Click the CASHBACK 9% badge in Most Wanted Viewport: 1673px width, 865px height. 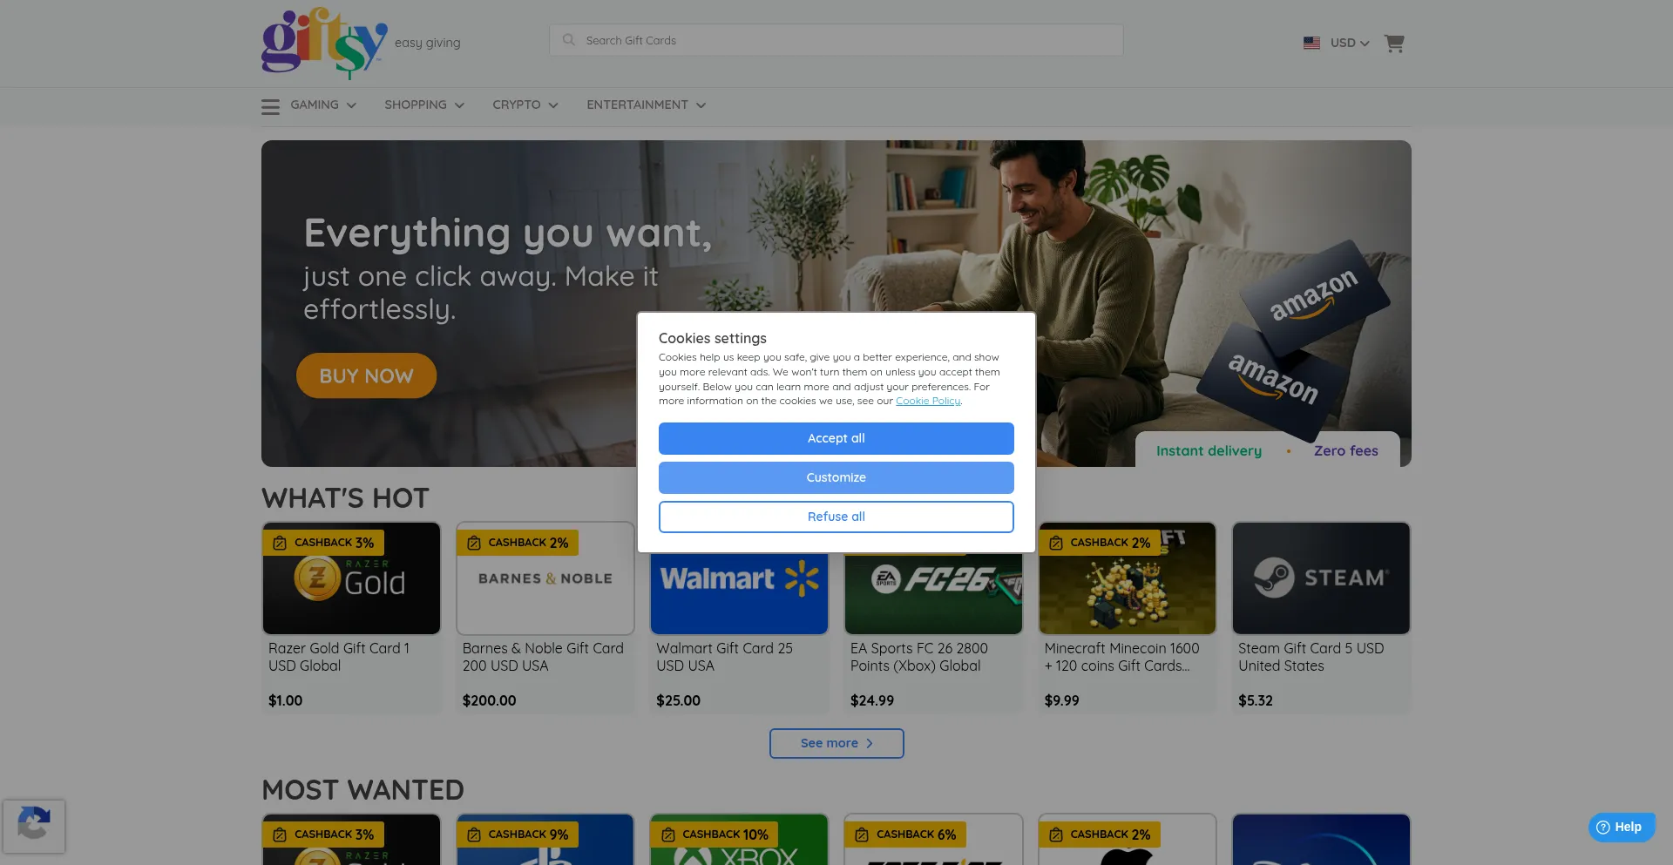pyautogui.click(x=518, y=834)
